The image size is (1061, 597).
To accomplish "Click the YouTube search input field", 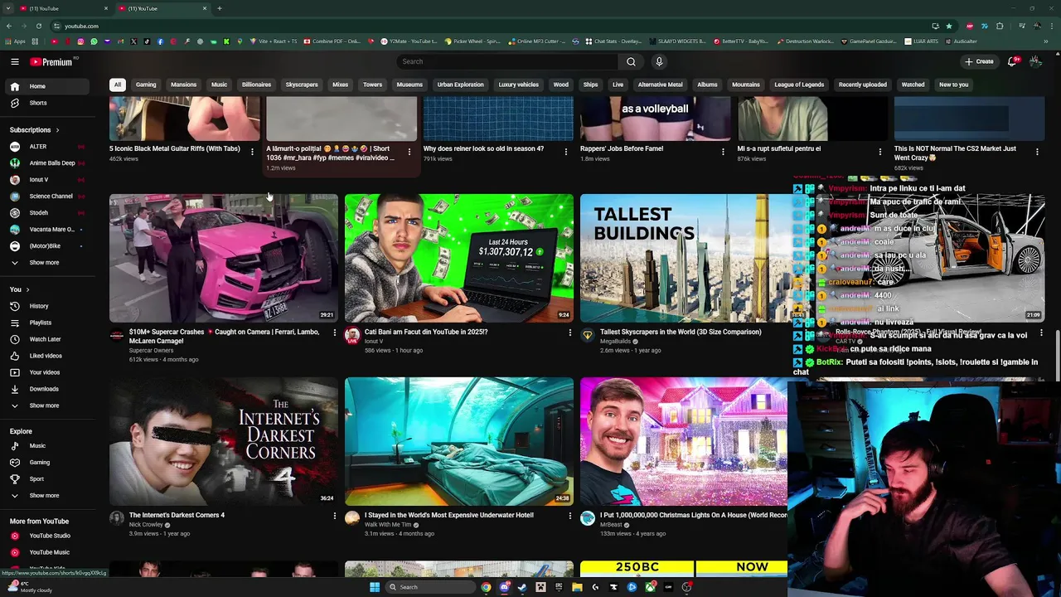I will (x=507, y=61).
